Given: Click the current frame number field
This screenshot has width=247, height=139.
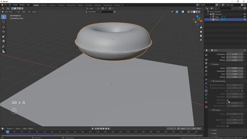Looking at the screenshot, I should tap(171, 129).
